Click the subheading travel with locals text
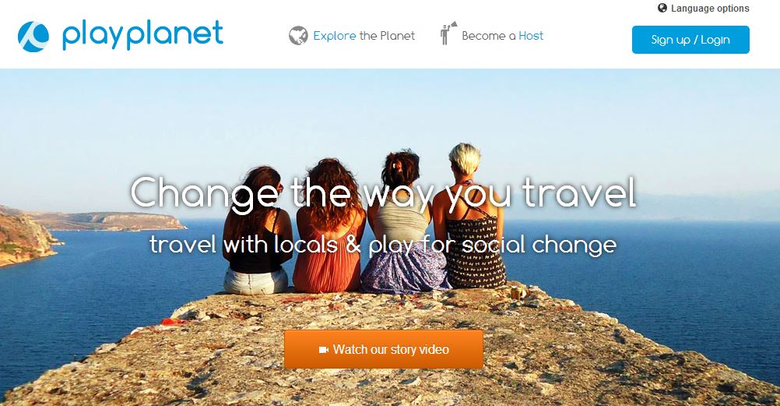The width and height of the screenshot is (780, 406). (x=383, y=245)
